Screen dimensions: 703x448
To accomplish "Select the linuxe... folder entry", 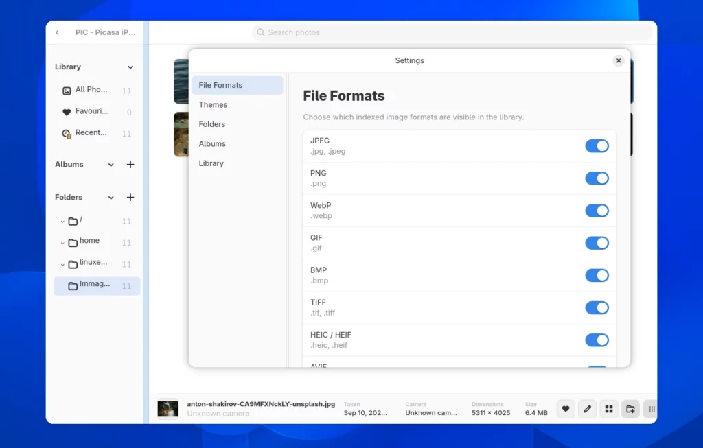I will tap(97, 264).
